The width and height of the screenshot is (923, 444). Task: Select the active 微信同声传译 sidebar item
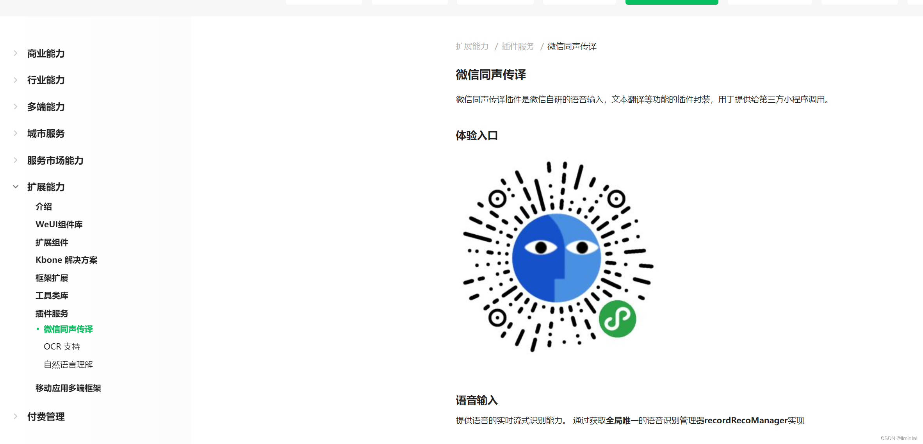tap(68, 329)
